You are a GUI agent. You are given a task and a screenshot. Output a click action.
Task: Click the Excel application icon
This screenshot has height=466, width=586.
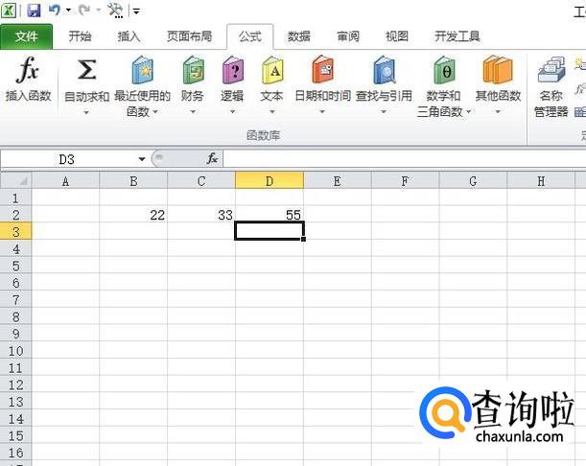[x=9, y=11]
